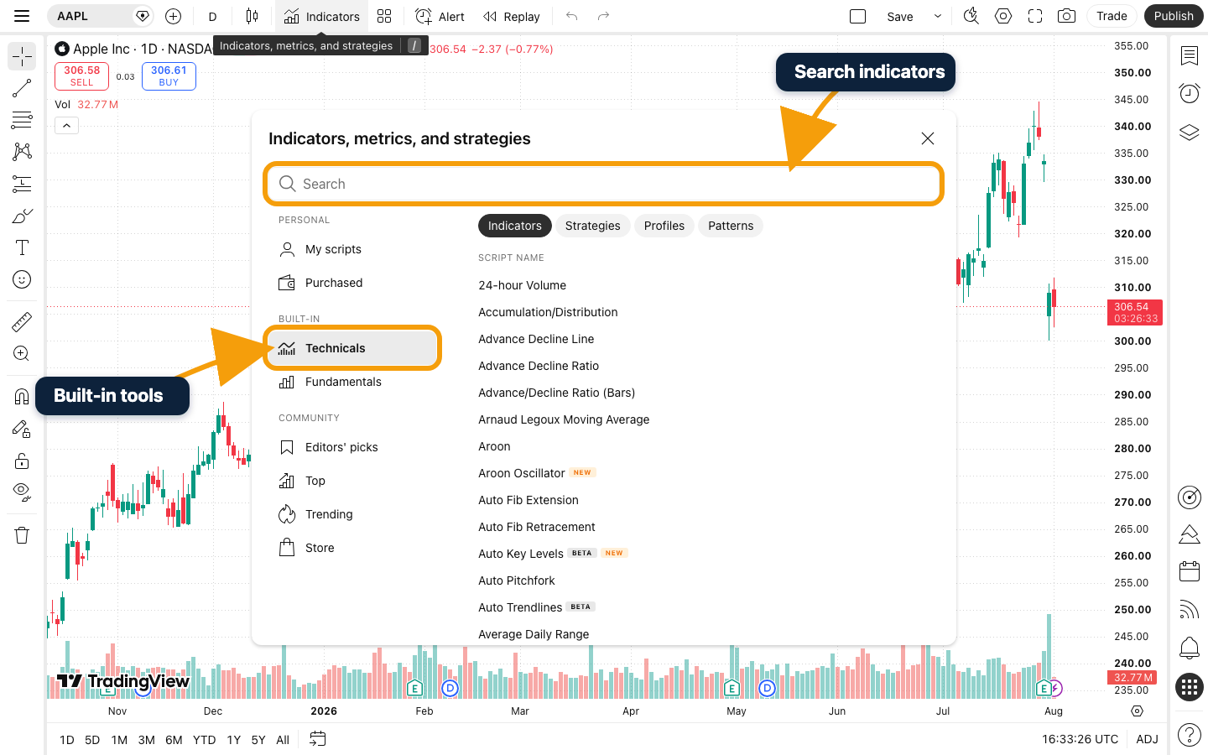This screenshot has width=1208, height=755.
Task: Click the trash remove objects icon
Action: [x=22, y=535]
